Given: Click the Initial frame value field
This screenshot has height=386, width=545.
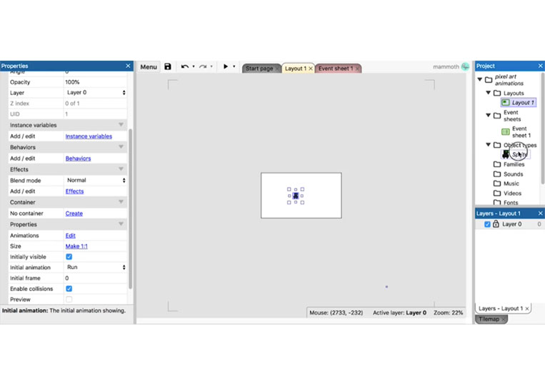Looking at the screenshot, I should (96, 278).
